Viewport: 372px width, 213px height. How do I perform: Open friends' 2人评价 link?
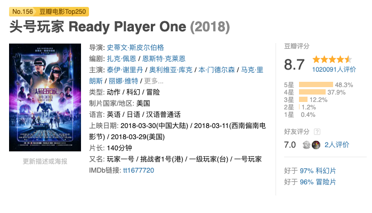coord(337,144)
